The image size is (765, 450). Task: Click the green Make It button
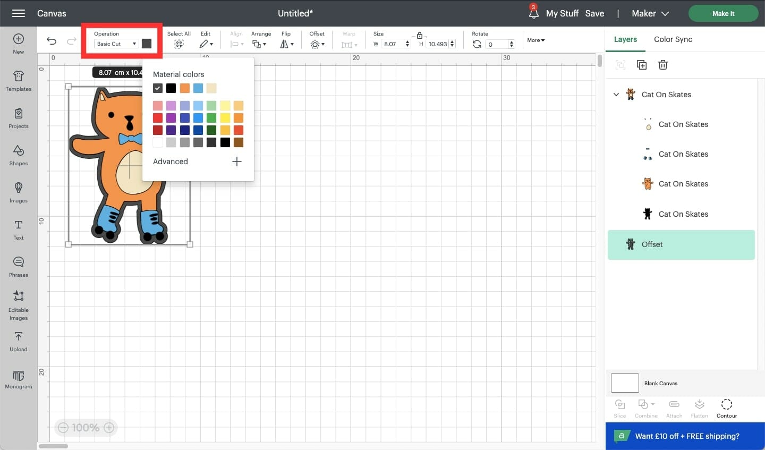coord(723,13)
